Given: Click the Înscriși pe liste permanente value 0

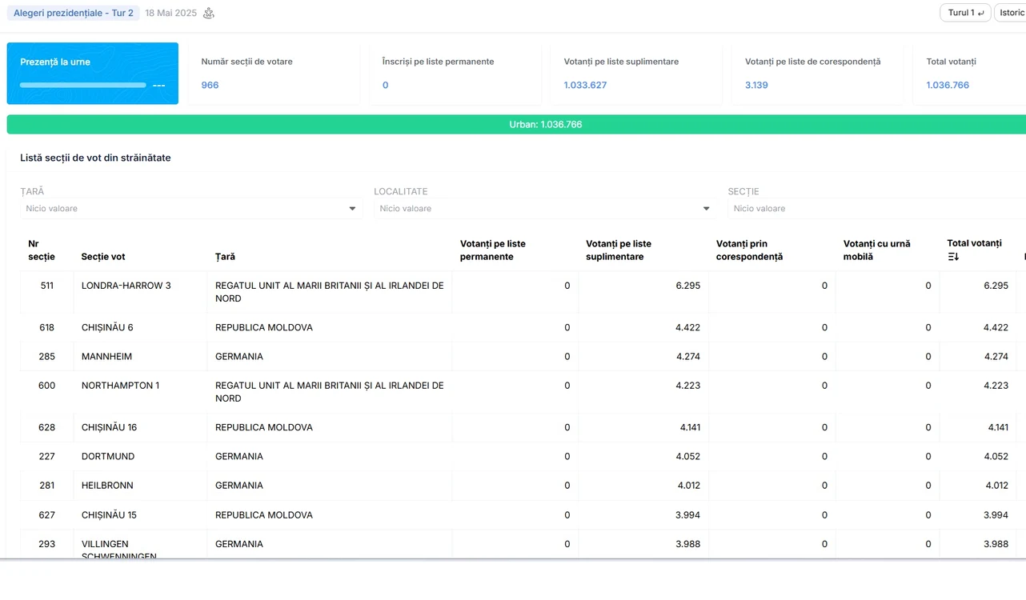Looking at the screenshot, I should coord(385,85).
